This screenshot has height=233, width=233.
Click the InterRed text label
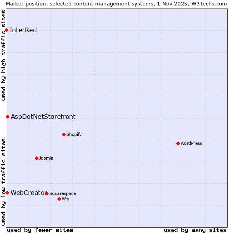23,30
